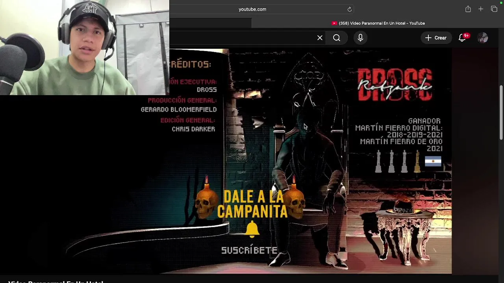Open the Crear menu

[436, 38]
